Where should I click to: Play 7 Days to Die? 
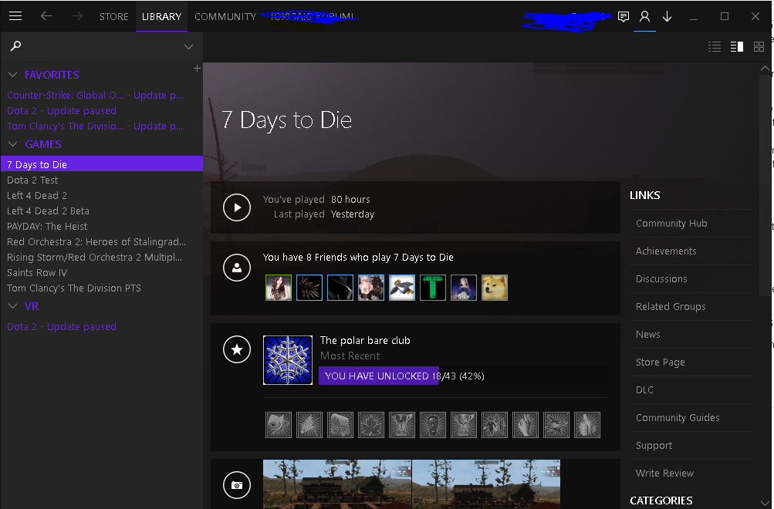(237, 207)
